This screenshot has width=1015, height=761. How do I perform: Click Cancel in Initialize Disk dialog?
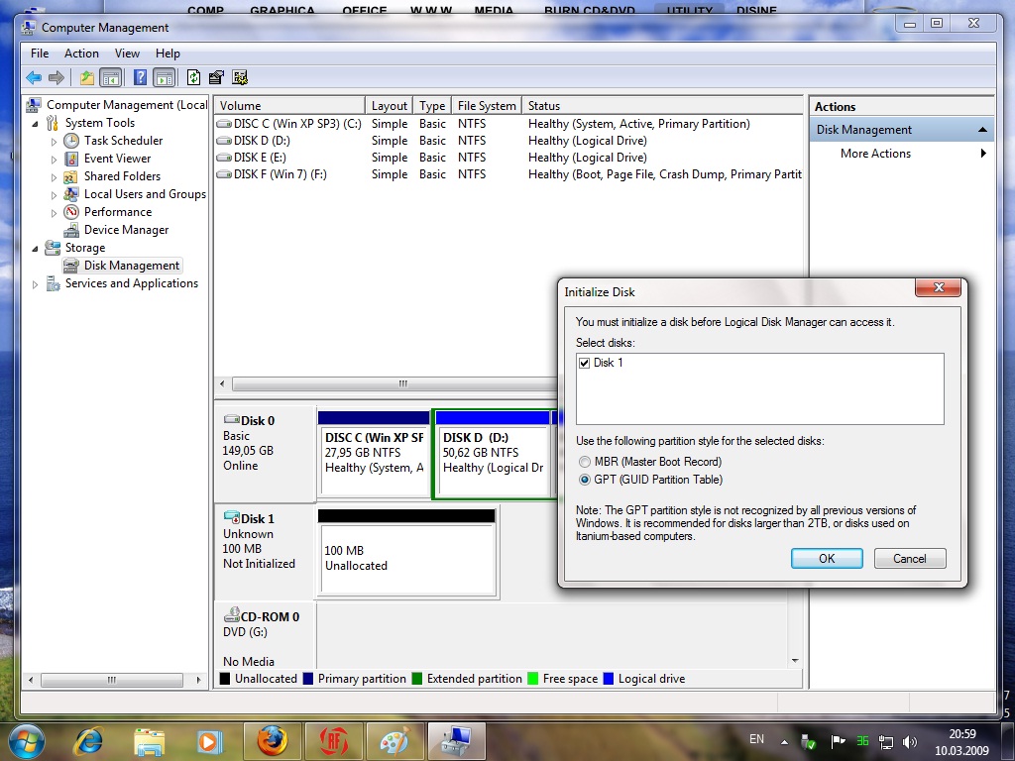pyautogui.click(x=910, y=559)
